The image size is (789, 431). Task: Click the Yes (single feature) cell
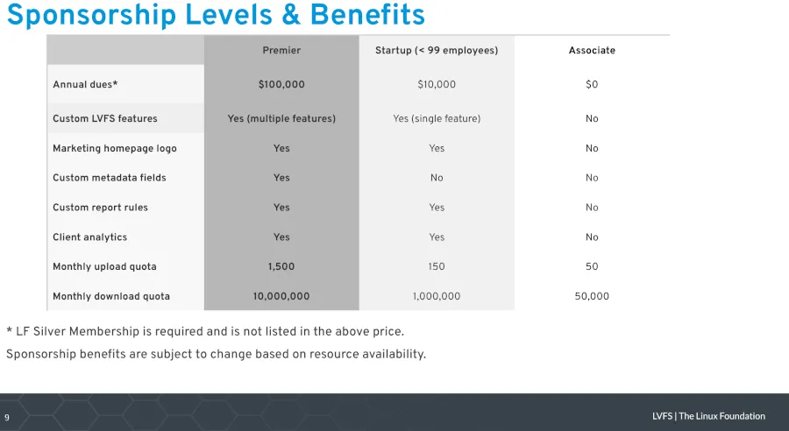coord(437,118)
